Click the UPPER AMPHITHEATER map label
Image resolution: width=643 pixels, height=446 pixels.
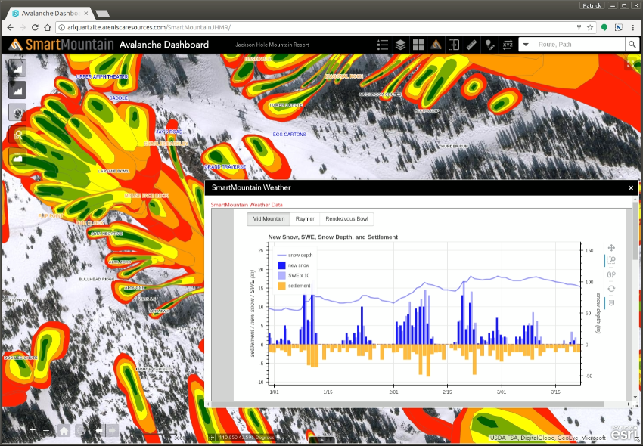pos(102,76)
